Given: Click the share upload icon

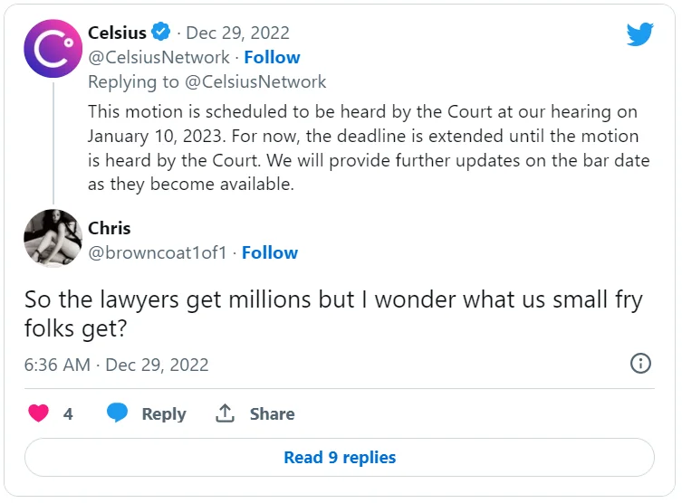Looking at the screenshot, I should (226, 413).
